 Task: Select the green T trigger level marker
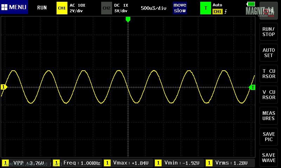point(252,87)
